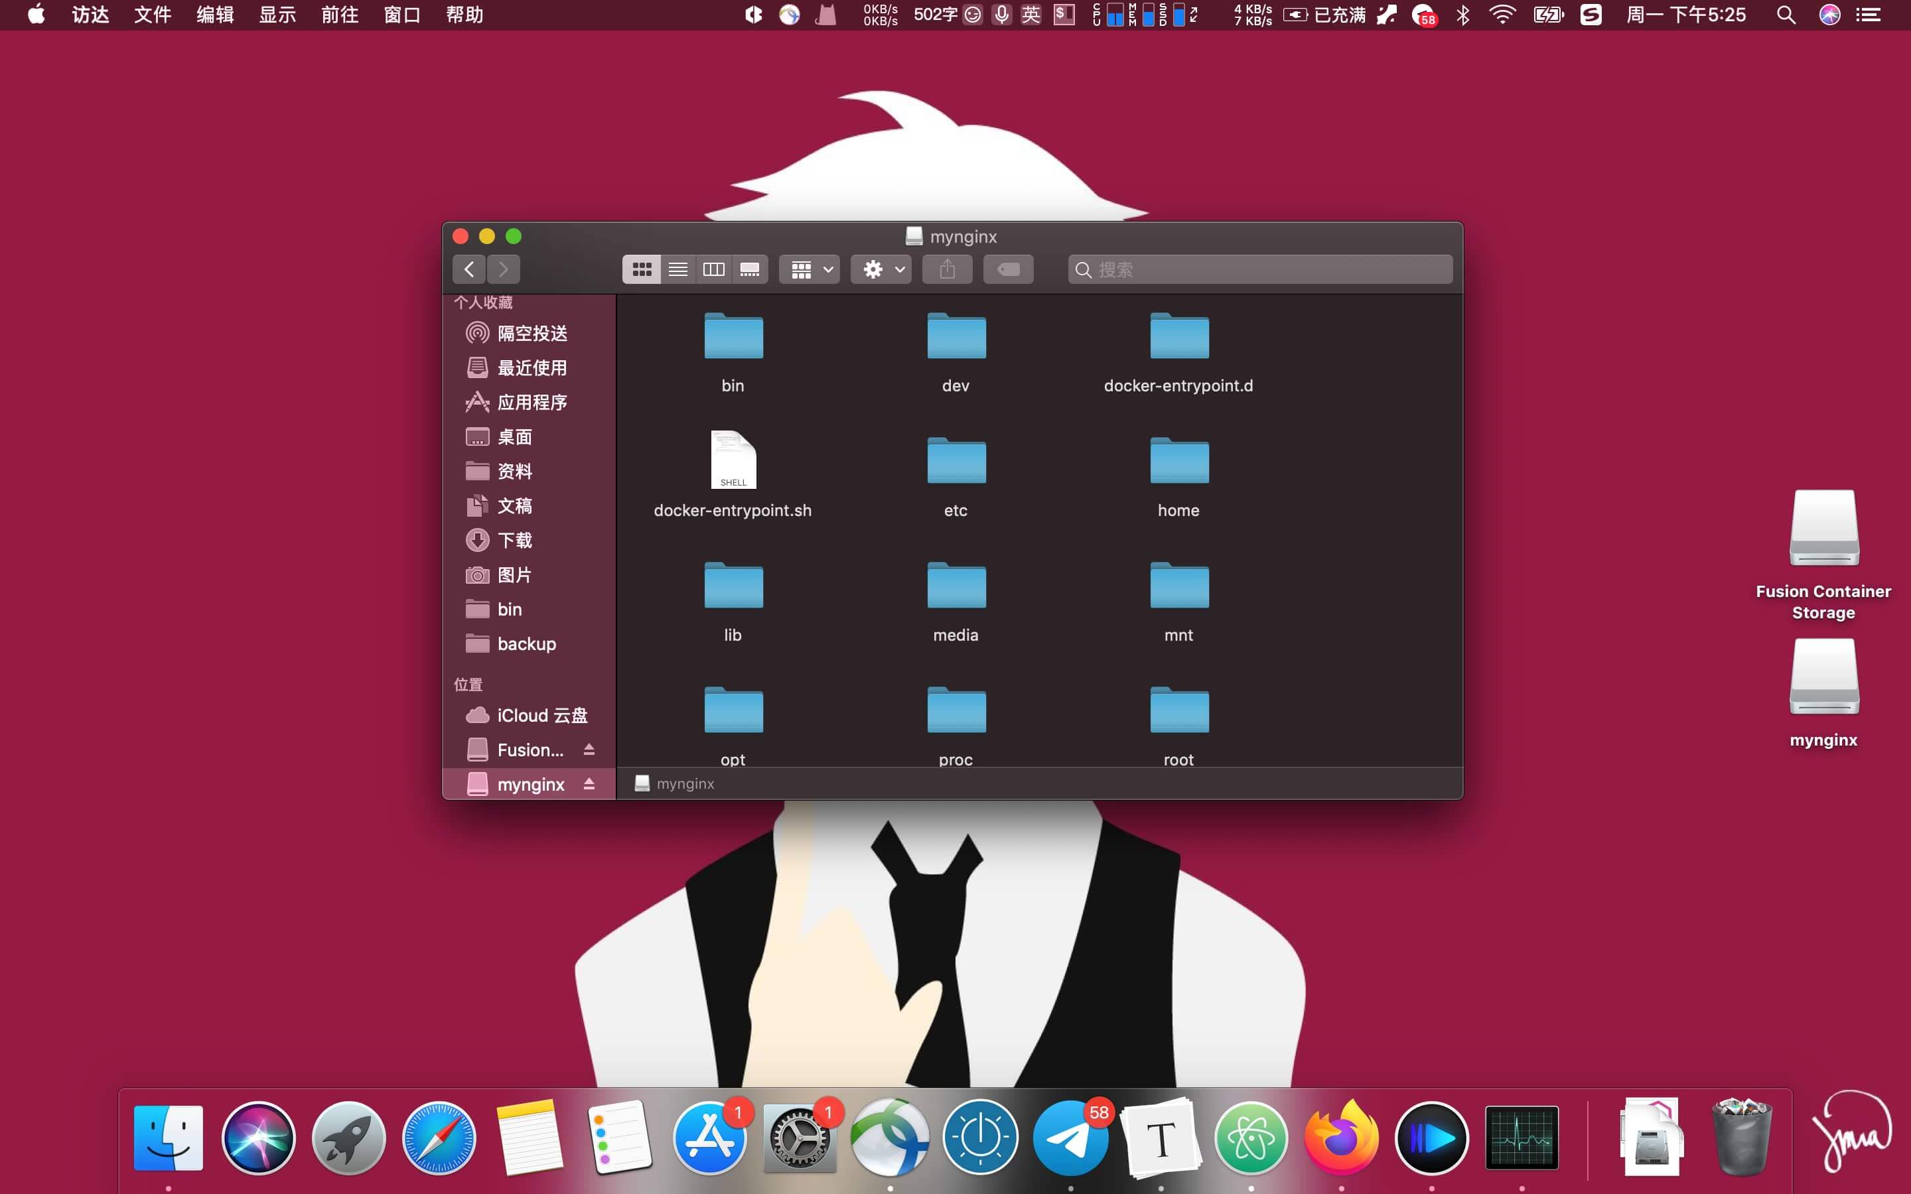Image resolution: width=1911 pixels, height=1194 pixels.
Task: Open the group-by arrangement dropdown
Action: (x=810, y=269)
